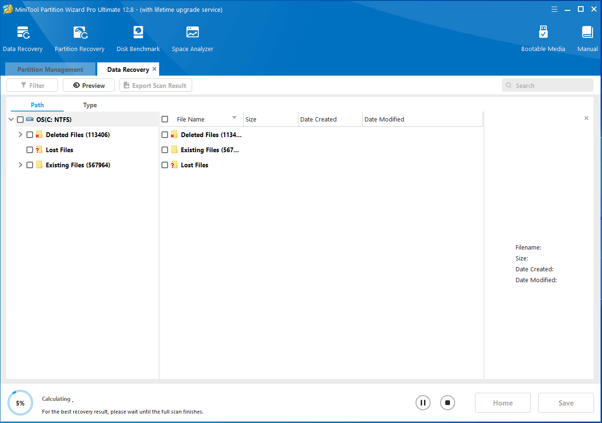The height and width of the screenshot is (423, 602).
Task: Open the Data Recovery tool icon
Action: click(23, 33)
